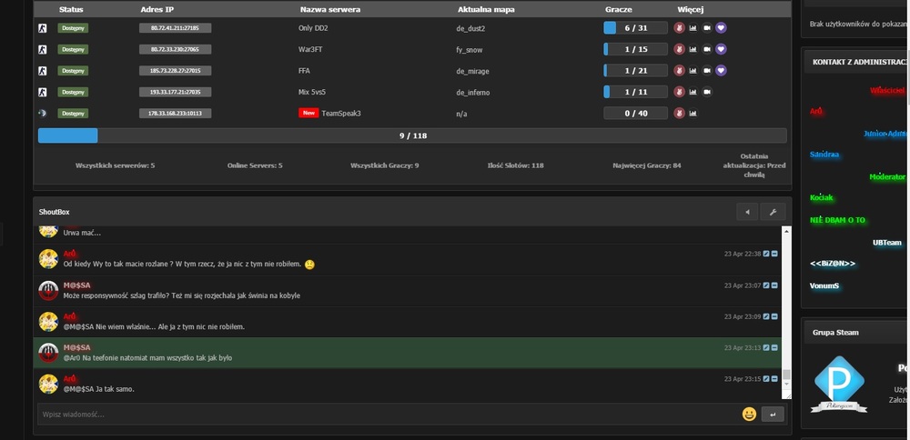Edit the shout posted at 23:07
The image size is (910, 440).
pos(766,285)
